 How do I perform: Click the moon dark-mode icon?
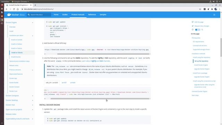202,30
